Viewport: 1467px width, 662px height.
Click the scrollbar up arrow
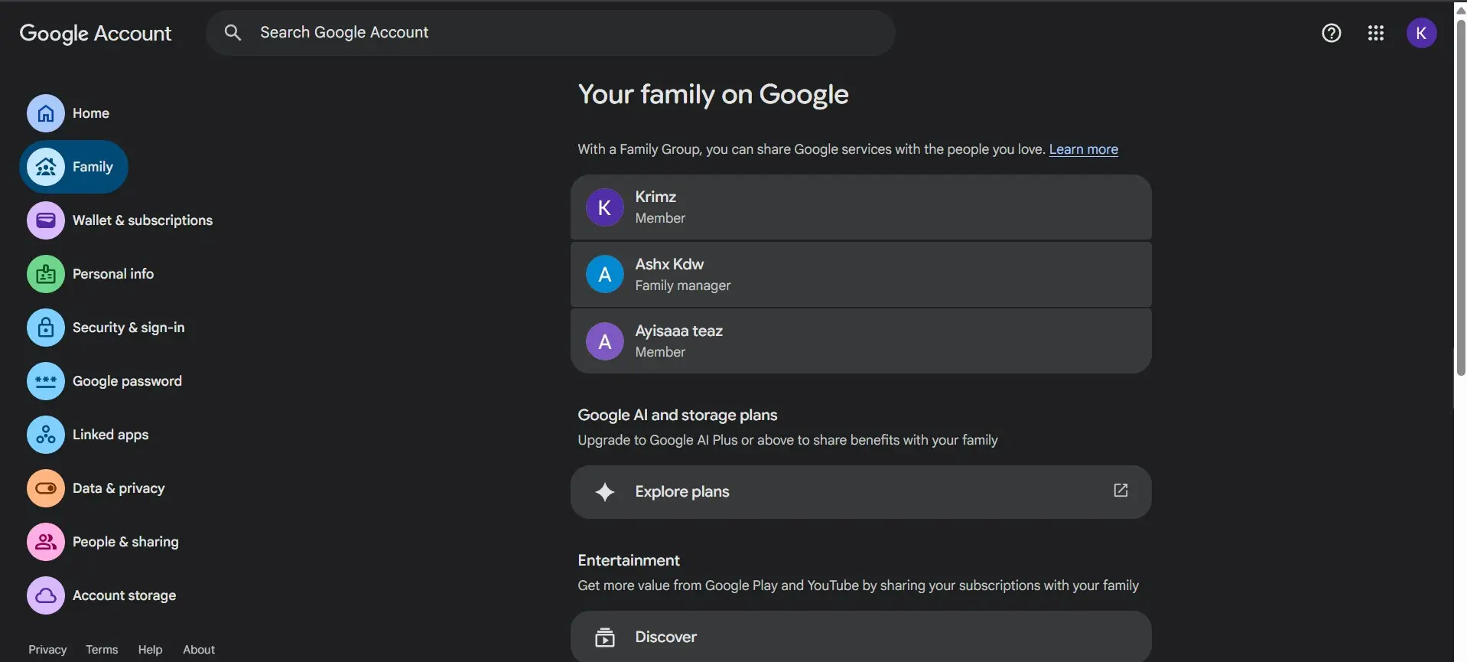(x=1461, y=10)
